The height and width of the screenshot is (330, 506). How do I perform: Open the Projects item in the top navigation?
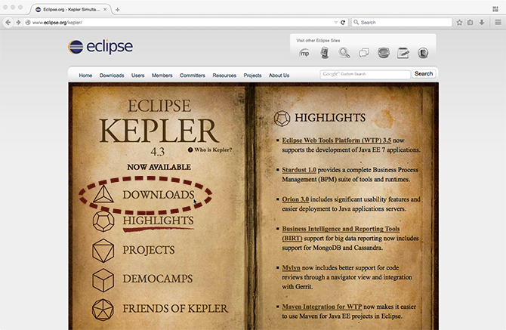tap(252, 76)
